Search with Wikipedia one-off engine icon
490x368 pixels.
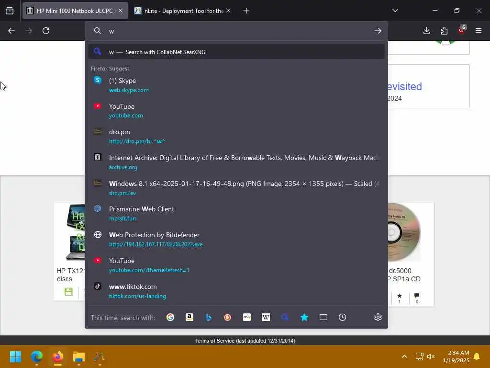pyautogui.click(x=266, y=317)
